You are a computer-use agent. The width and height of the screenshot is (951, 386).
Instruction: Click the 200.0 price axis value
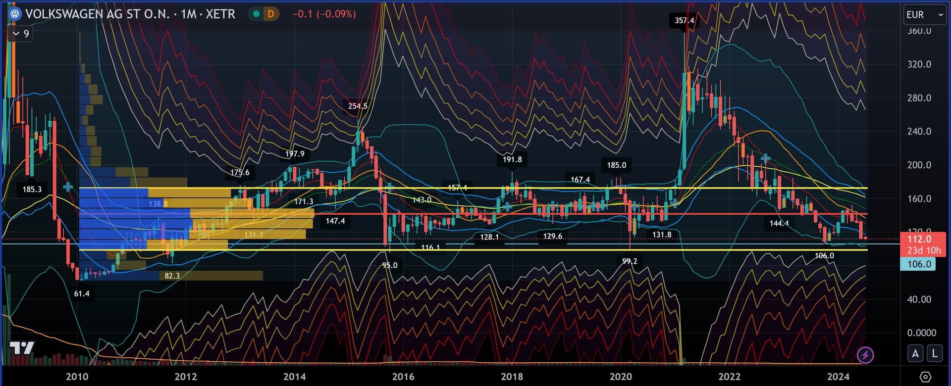[x=919, y=165]
